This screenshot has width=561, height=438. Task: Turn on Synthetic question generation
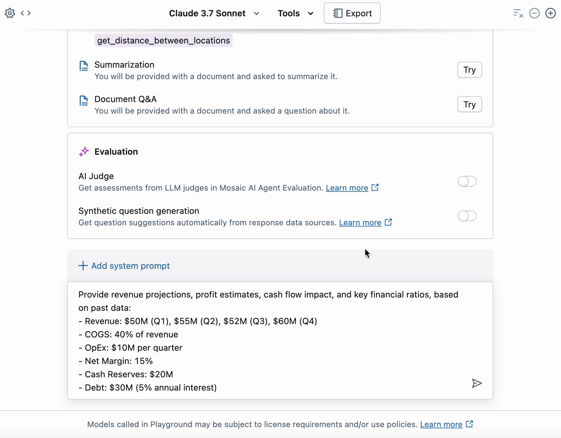click(467, 216)
